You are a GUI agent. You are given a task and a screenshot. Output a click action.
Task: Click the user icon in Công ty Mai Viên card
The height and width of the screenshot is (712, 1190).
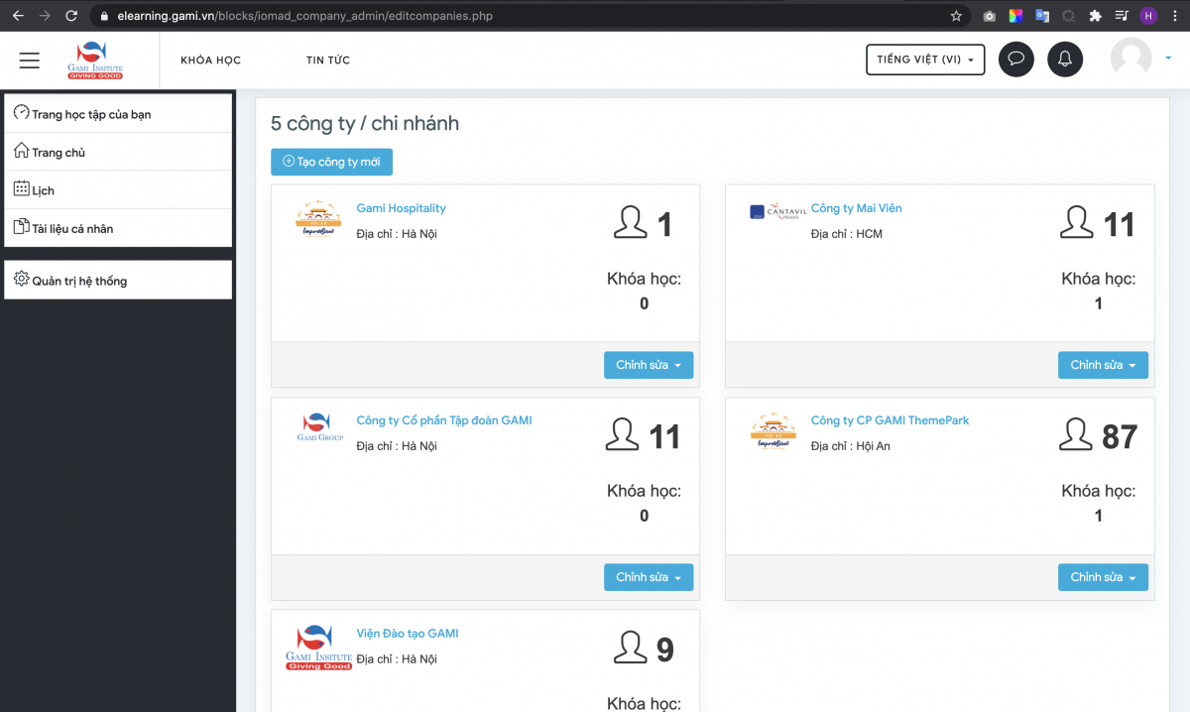pyautogui.click(x=1077, y=222)
